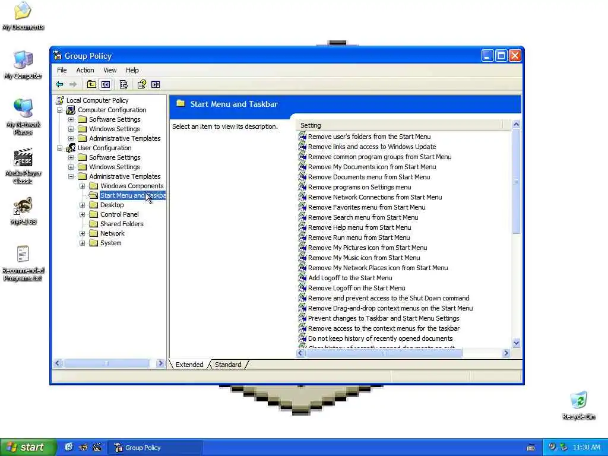
Task: Click icon beside 'Remove Drag-and-drop context menus'
Action: click(302, 308)
